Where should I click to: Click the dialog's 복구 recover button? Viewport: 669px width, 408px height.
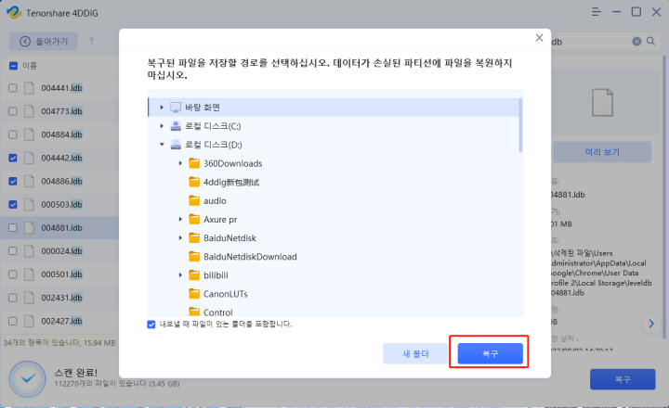click(491, 353)
